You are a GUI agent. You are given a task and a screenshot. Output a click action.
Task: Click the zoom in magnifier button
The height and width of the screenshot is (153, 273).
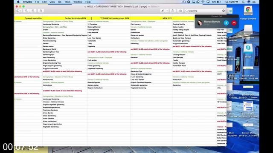(x=33, y=11)
